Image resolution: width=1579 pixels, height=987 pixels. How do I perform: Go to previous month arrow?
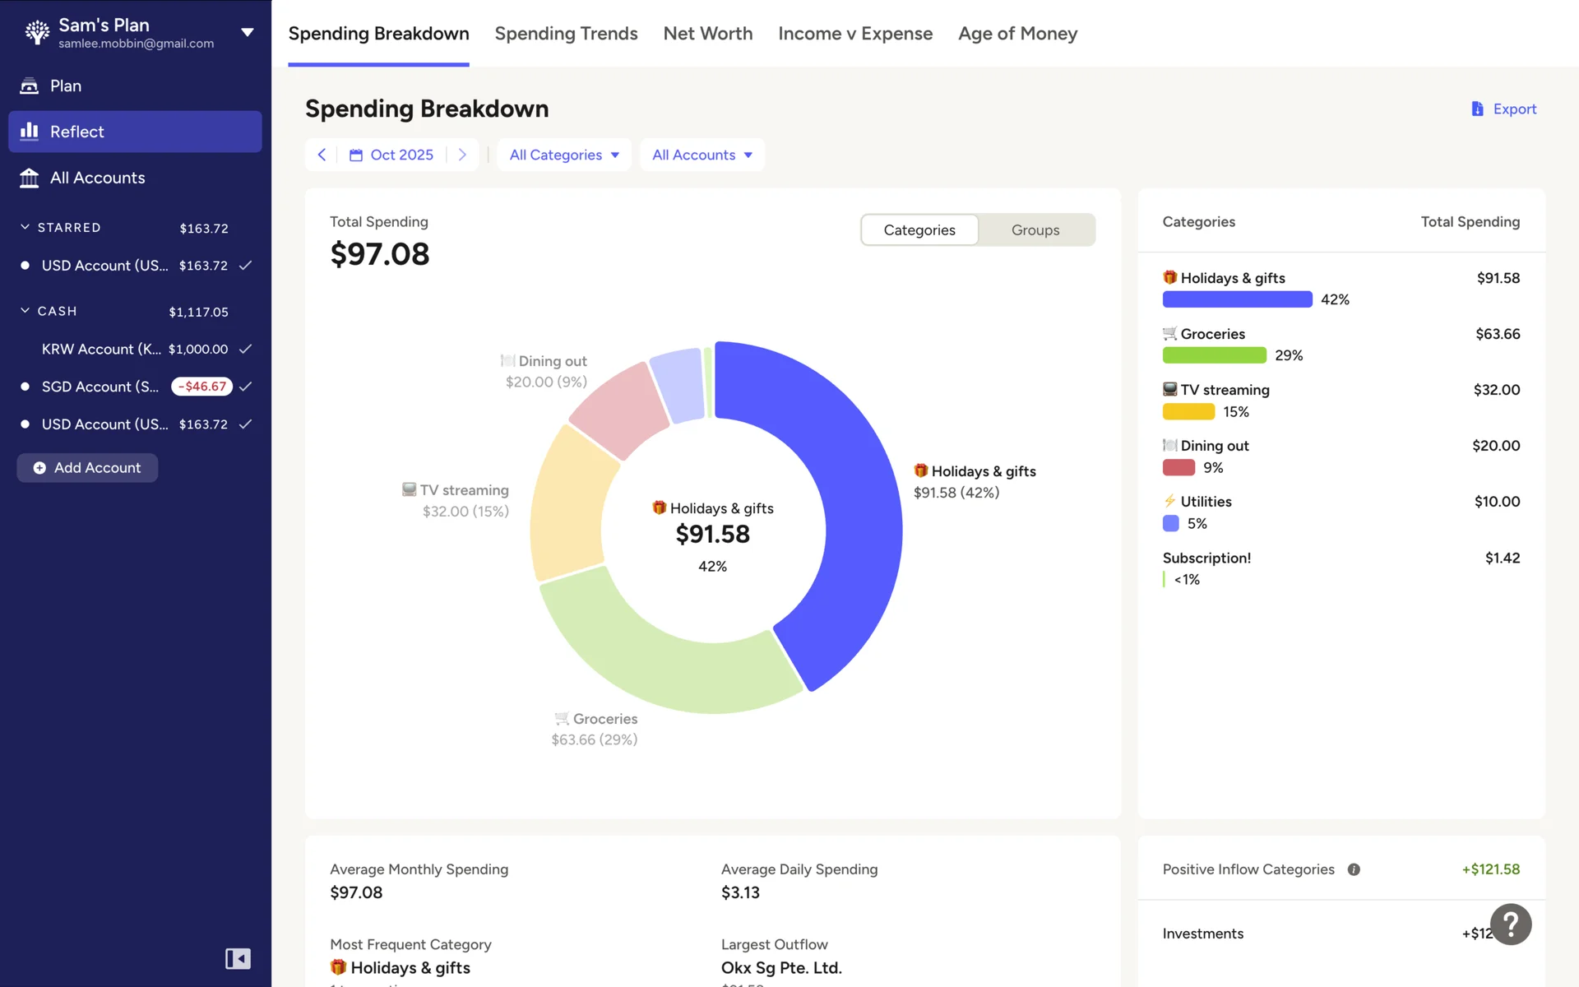(322, 155)
